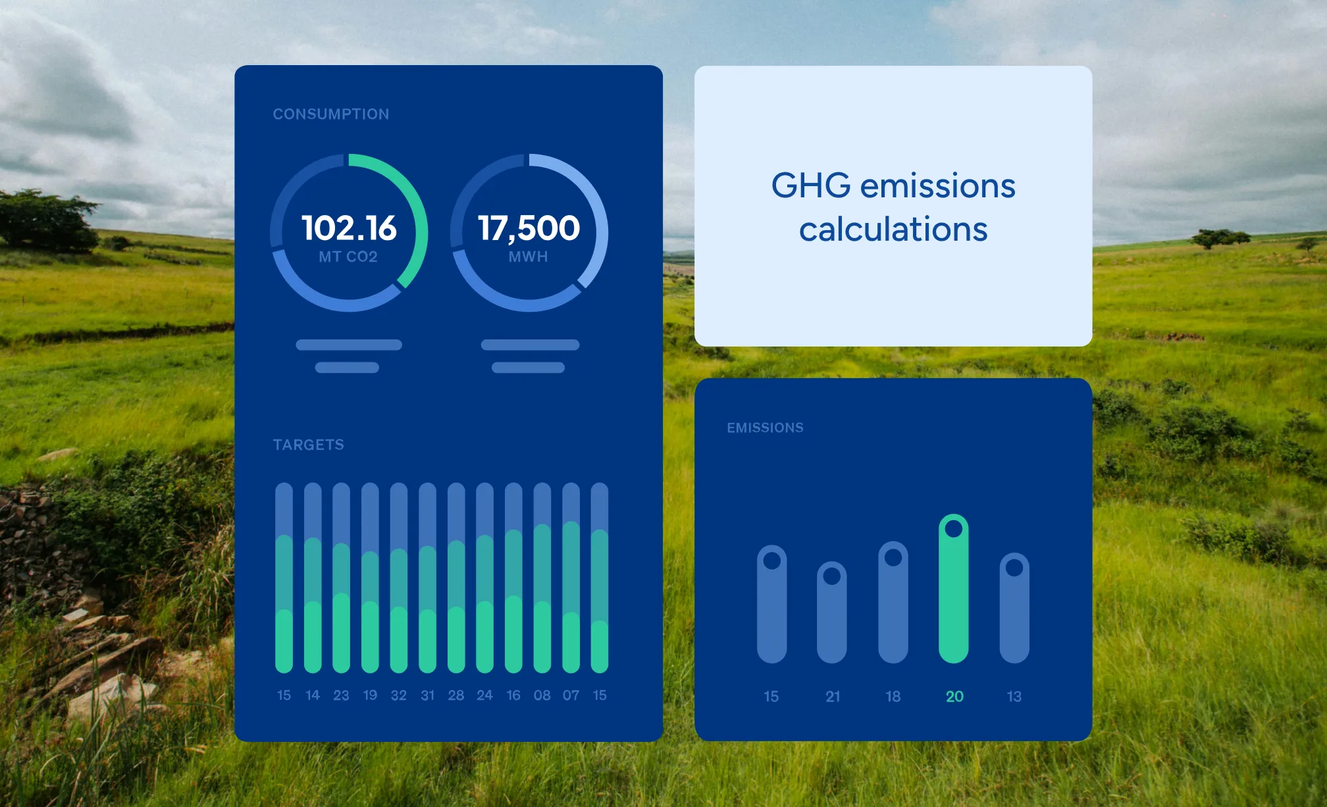The height and width of the screenshot is (807, 1327).
Task: Select the Targets bar labeled 32
Action: tap(399, 577)
